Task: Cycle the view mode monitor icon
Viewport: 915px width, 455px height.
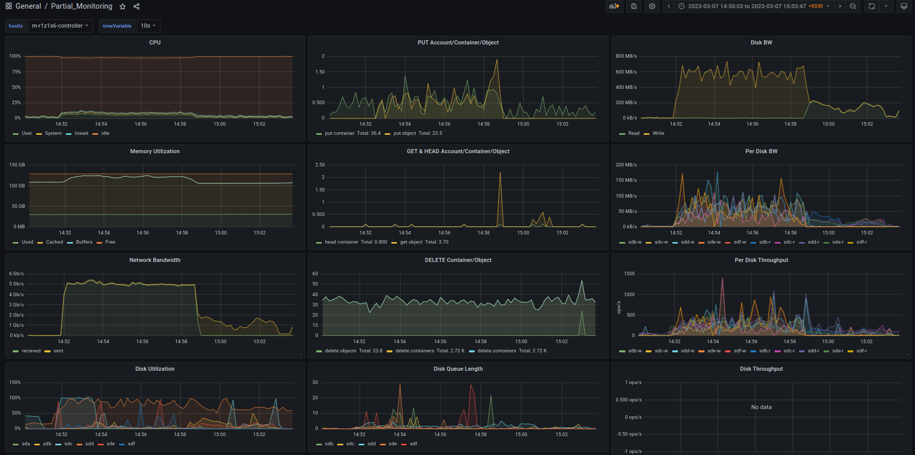Action: click(x=904, y=6)
